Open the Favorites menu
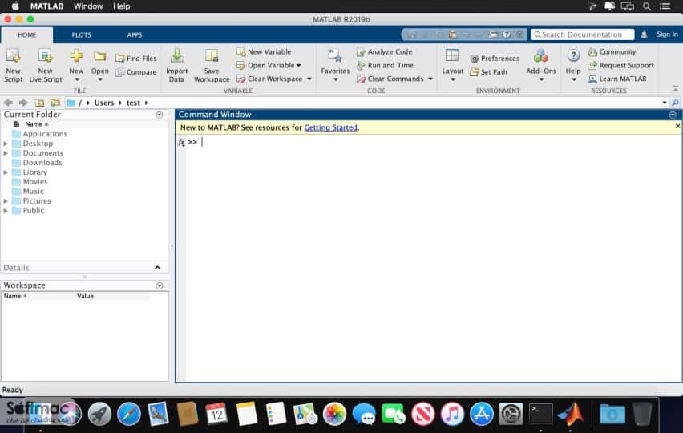Viewport: 683px width, 433px height. [335, 65]
